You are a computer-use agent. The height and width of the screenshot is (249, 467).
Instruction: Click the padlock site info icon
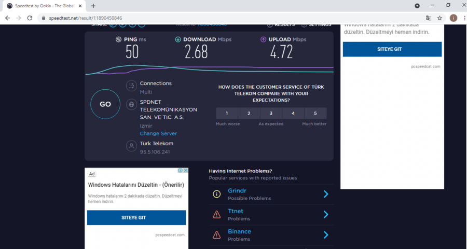pos(43,18)
